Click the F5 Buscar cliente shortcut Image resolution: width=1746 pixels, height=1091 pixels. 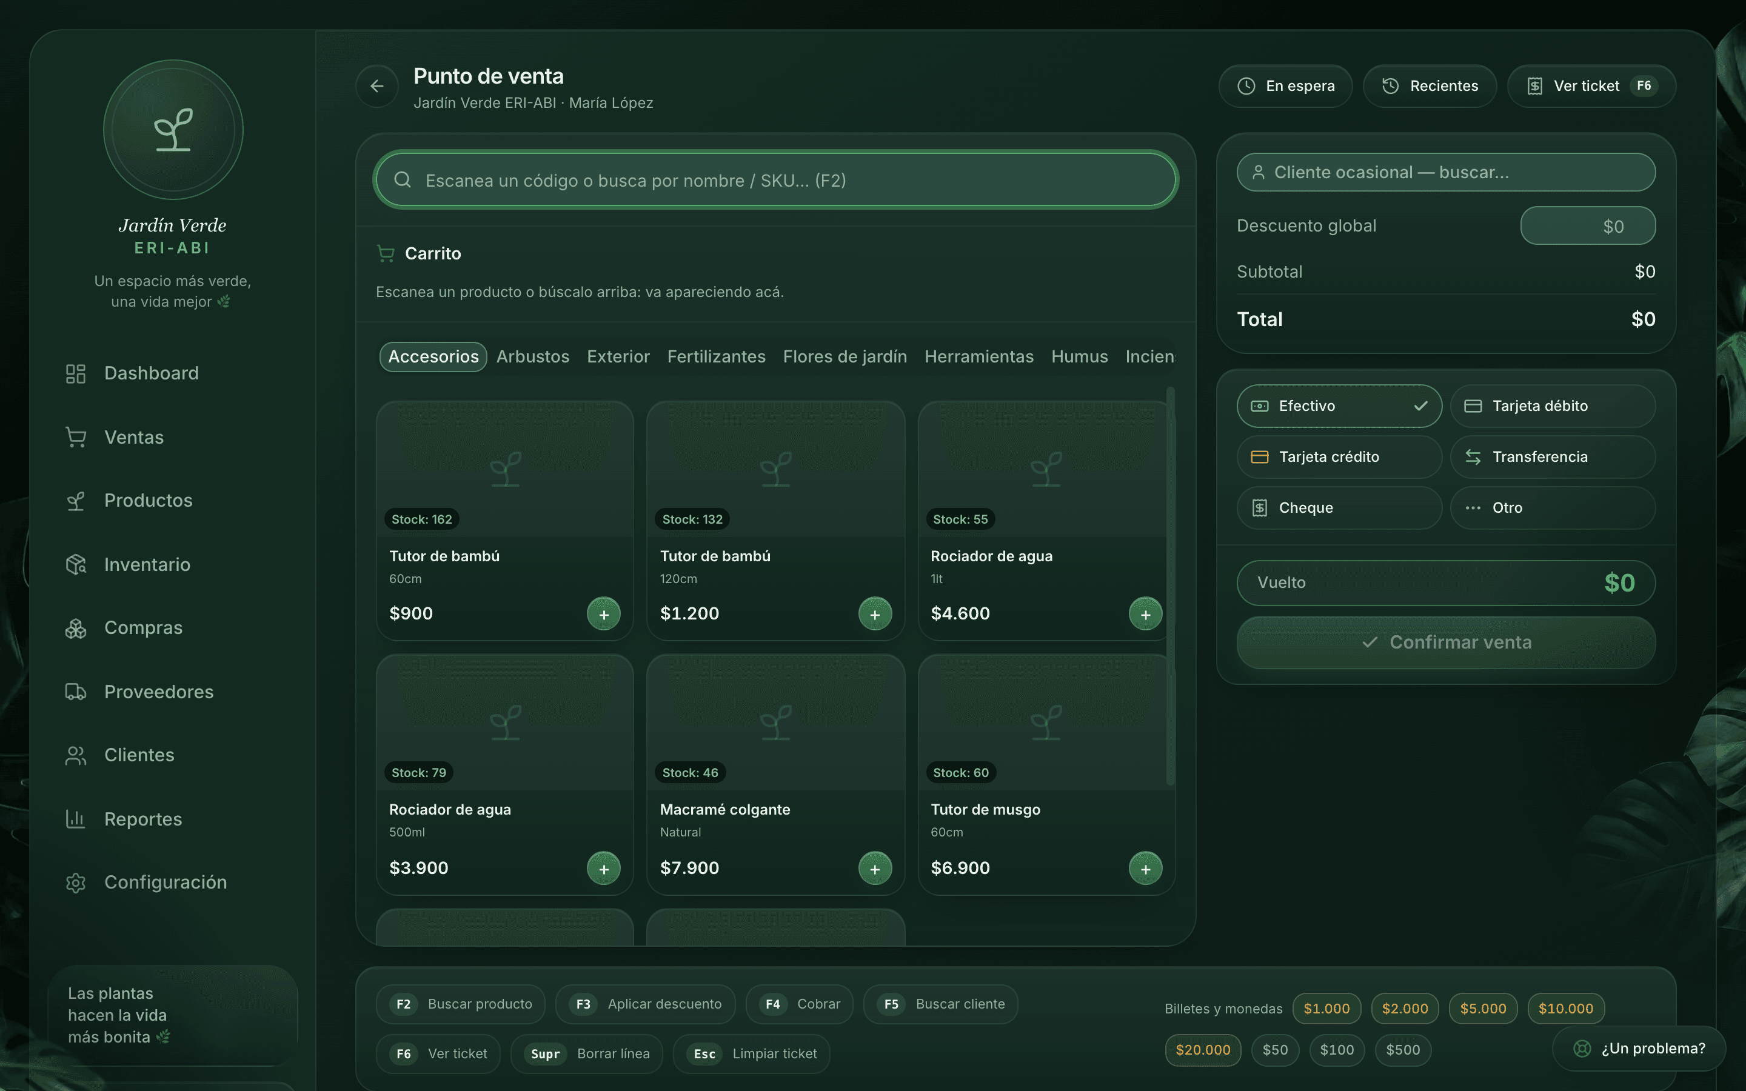click(941, 1004)
